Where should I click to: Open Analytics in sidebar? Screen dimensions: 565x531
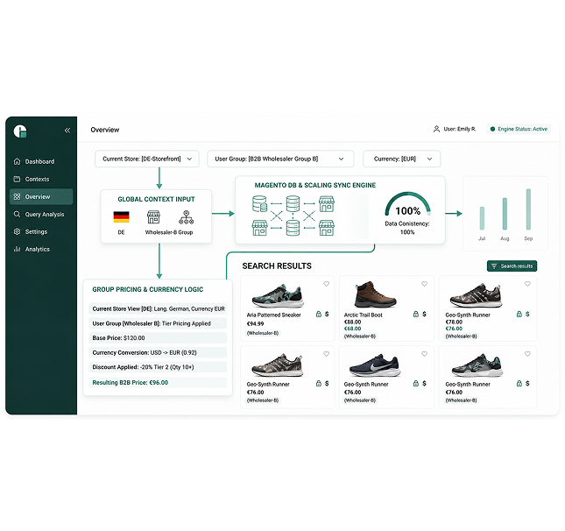coord(40,249)
